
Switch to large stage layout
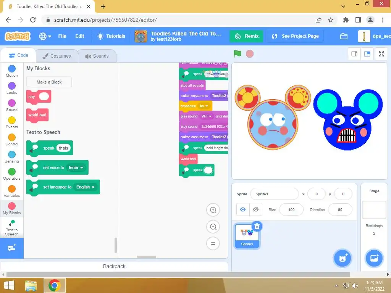pos(367,54)
